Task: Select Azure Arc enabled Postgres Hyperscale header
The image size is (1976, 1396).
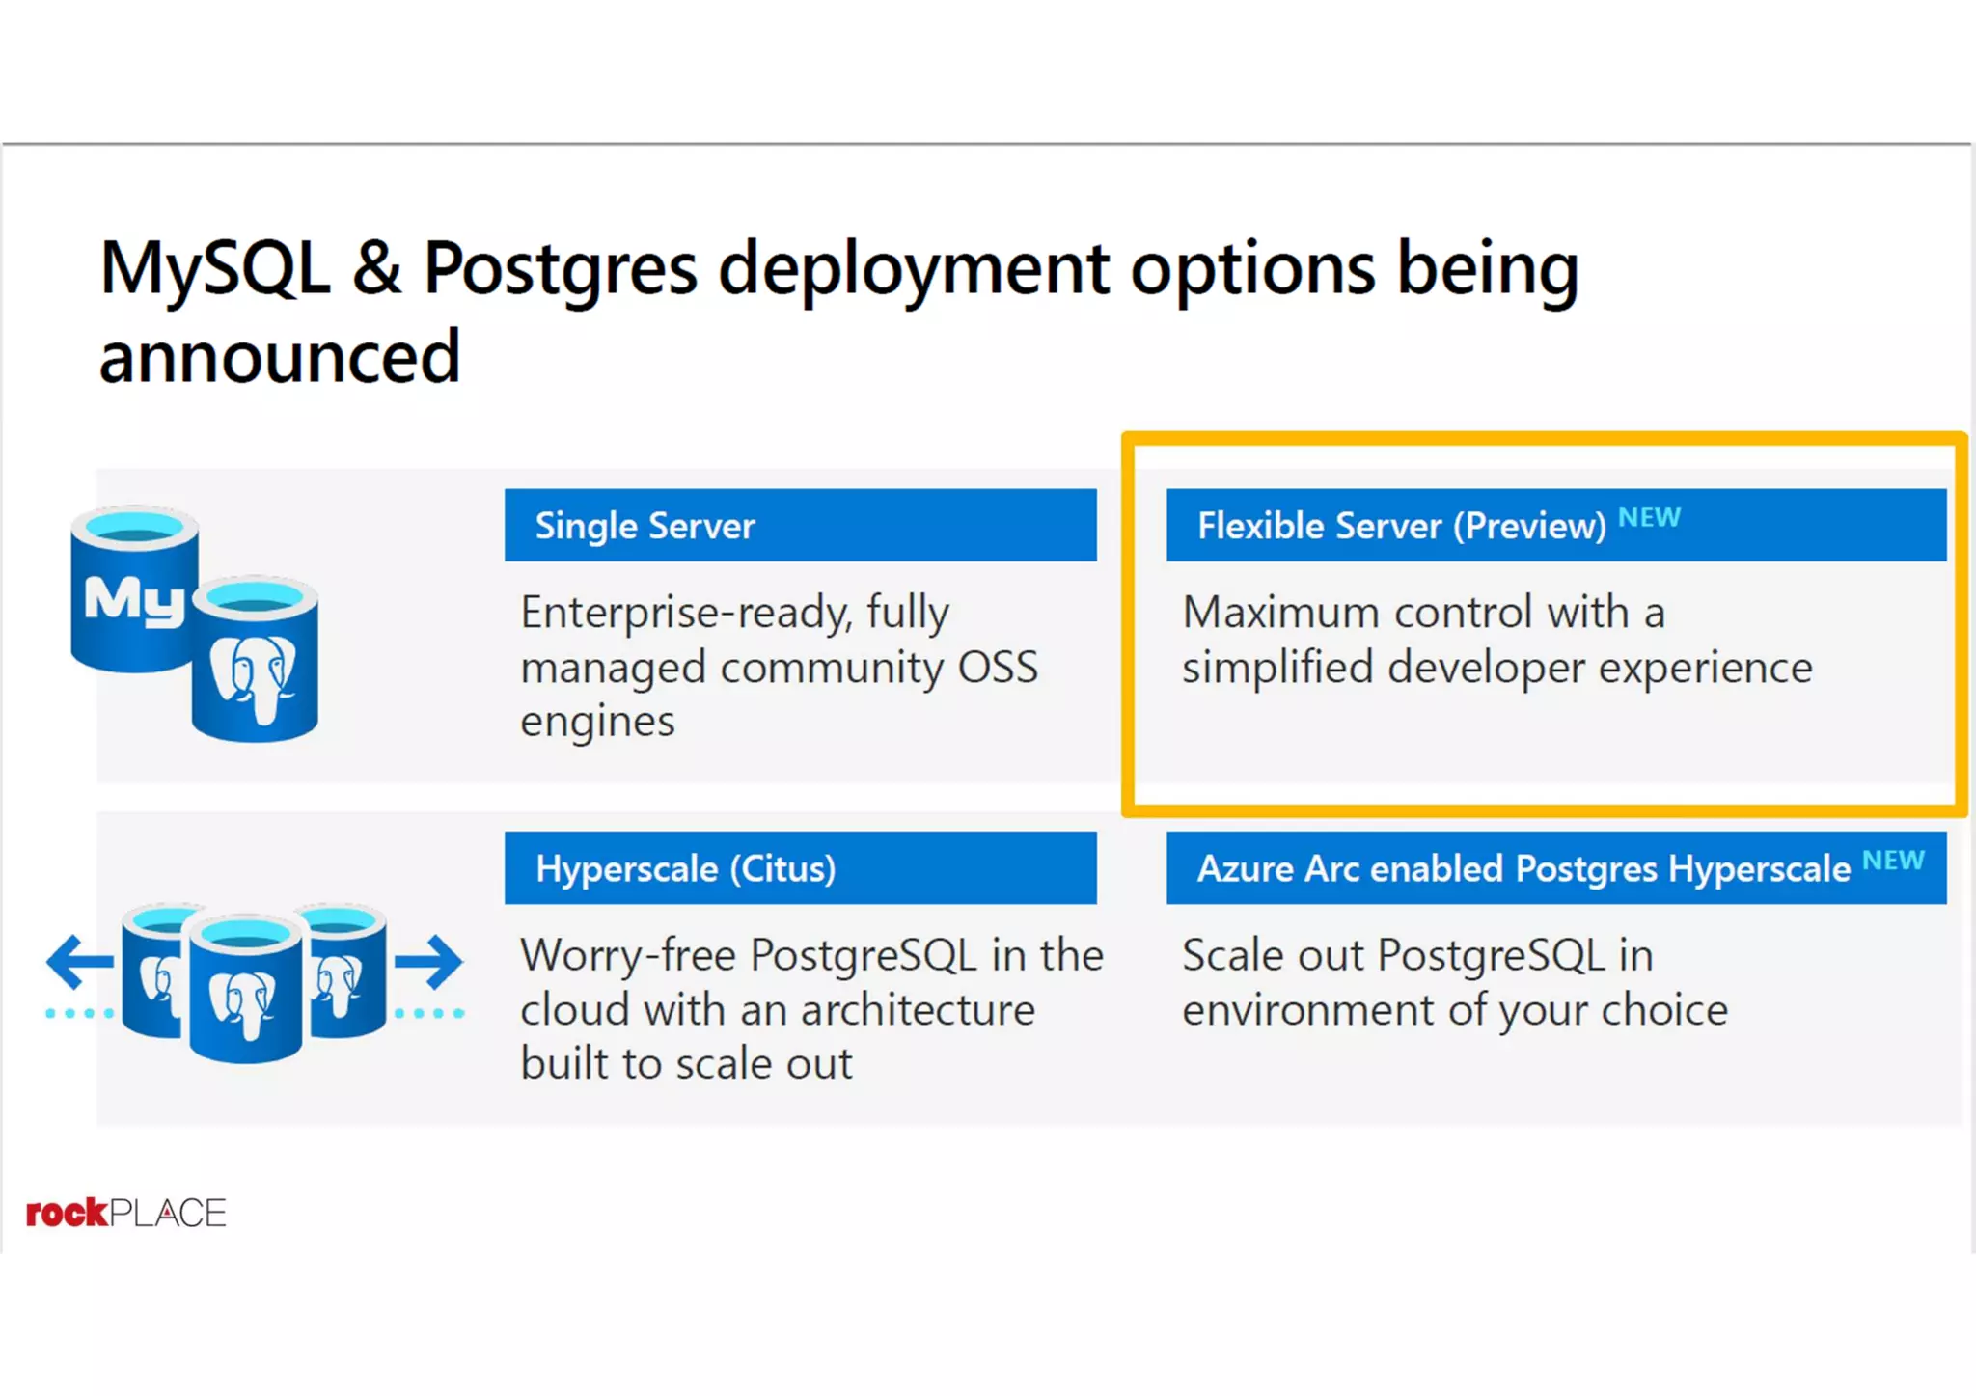Action: click(x=1556, y=868)
